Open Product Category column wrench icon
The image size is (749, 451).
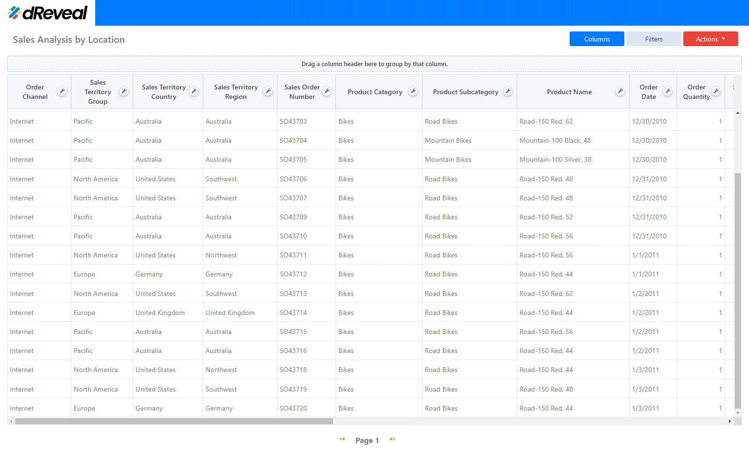413,91
